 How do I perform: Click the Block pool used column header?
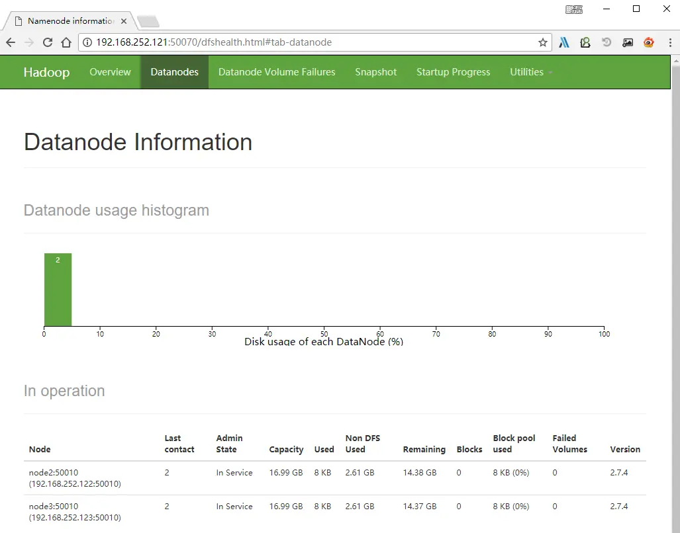[514, 444]
